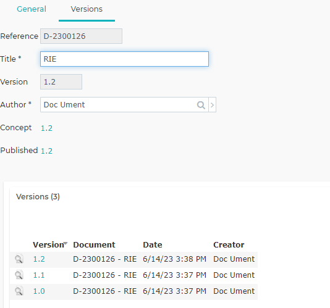
Task: Open the Published 1.2 link
Action: click(46, 151)
